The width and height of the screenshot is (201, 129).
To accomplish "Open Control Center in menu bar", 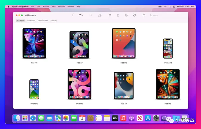I will [x=174, y=7].
